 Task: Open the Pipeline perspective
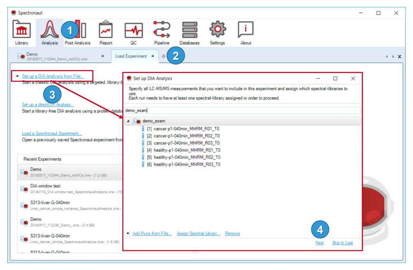coord(162,32)
